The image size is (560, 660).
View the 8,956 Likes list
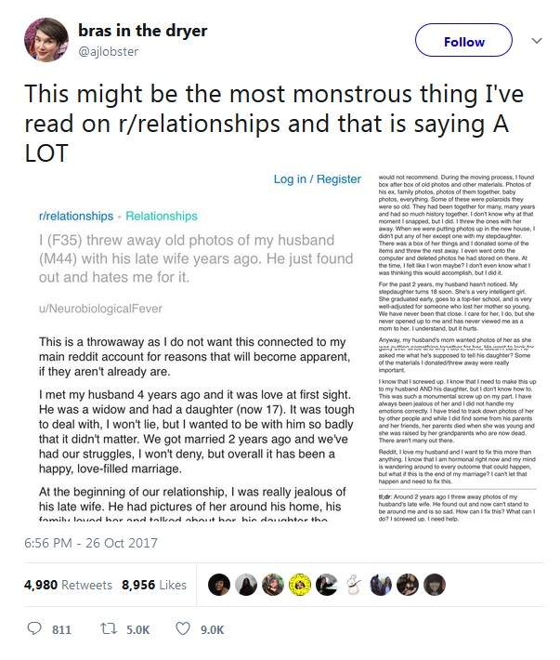click(x=154, y=585)
